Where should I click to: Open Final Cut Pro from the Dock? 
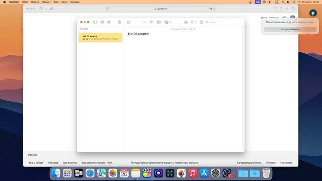click(x=147, y=173)
